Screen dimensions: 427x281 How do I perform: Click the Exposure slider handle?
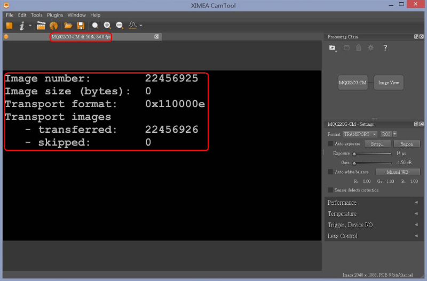354,153
